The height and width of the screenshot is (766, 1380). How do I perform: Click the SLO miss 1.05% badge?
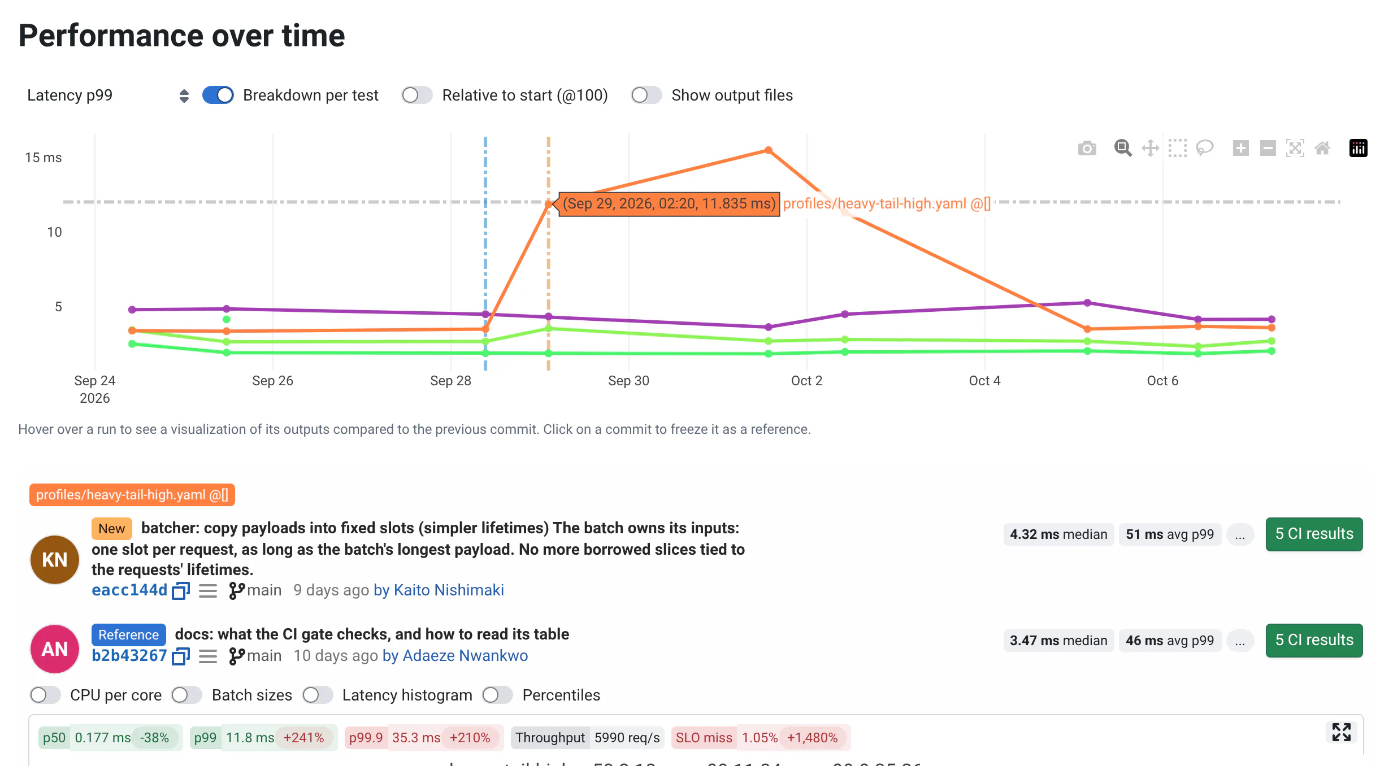pyautogui.click(x=761, y=738)
